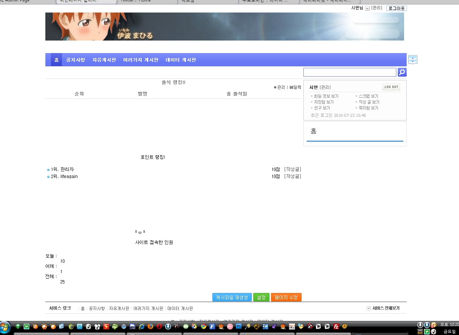Click the widget up-down arrows icon on right edge
This screenshot has width=459, height=335.
coord(412,59)
